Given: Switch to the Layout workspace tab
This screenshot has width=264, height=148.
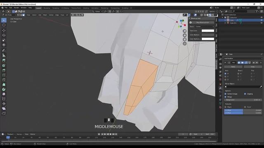Looking at the screenshot, I should 38,8.
